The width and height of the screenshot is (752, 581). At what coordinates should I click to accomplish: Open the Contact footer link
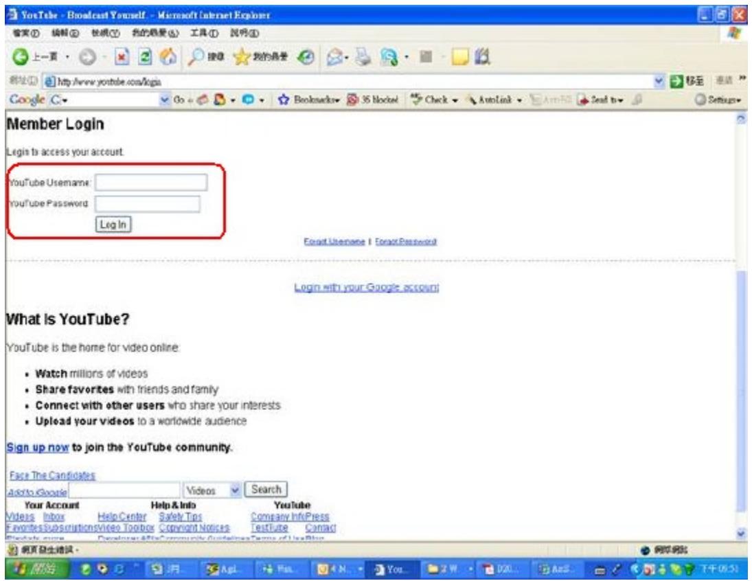coord(320,527)
